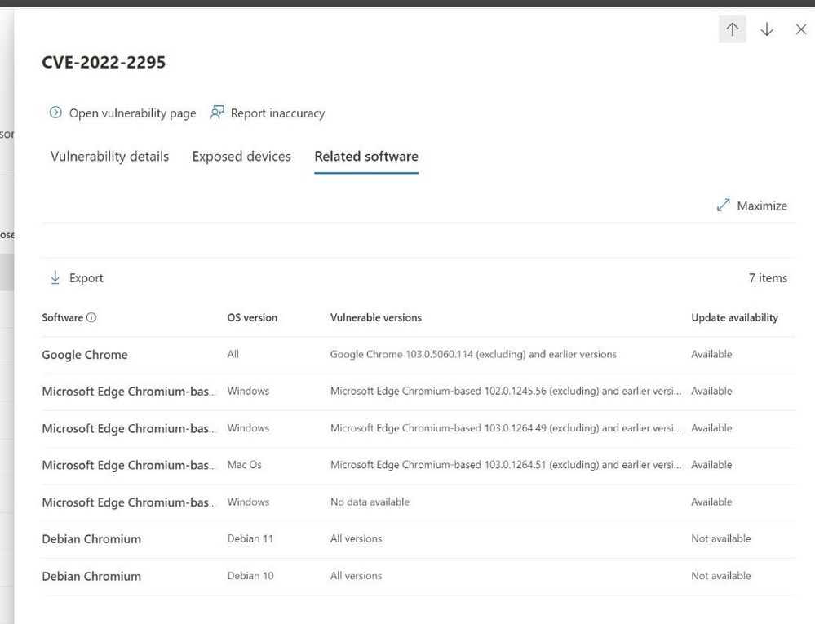815x624 pixels.
Task: Click 'No data available' cell
Action: click(x=370, y=502)
